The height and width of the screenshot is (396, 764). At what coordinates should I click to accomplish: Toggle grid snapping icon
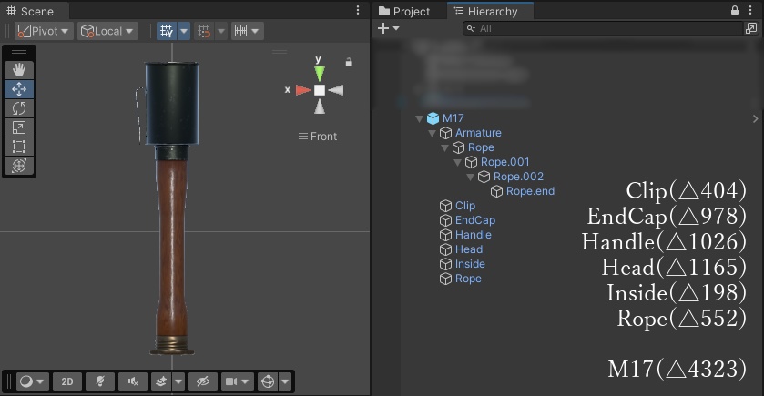(x=204, y=31)
